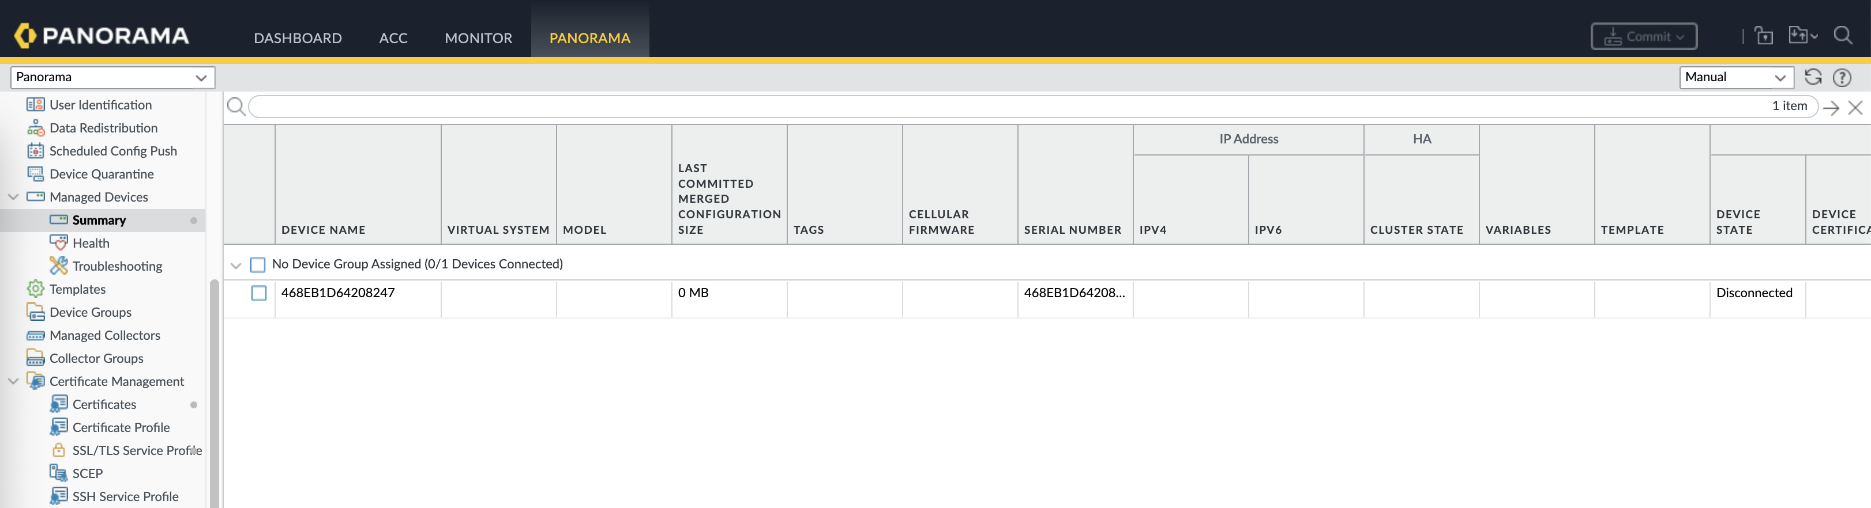Select Health under Managed Devices
1871x508 pixels.
click(x=91, y=243)
